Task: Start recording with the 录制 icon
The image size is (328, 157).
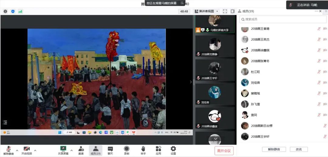Action: click(x=127, y=149)
